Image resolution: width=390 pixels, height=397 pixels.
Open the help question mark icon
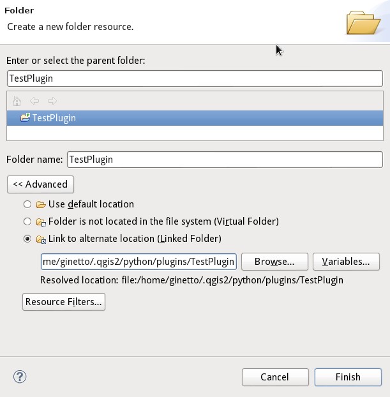tap(20, 377)
